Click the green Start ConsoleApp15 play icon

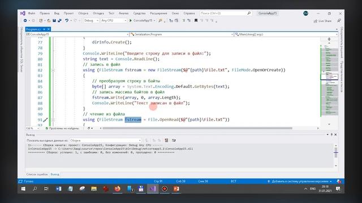[131, 20]
